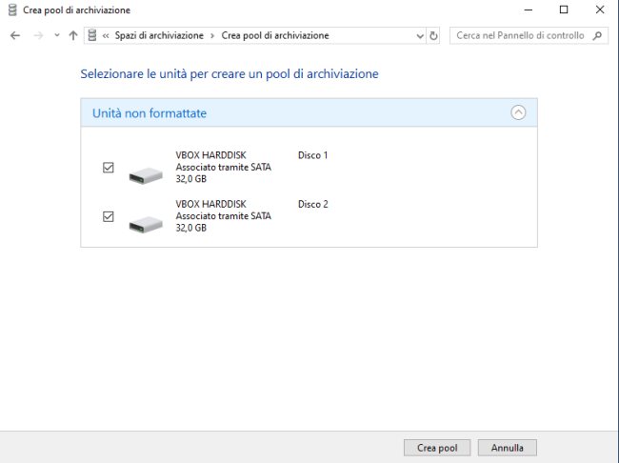The width and height of the screenshot is (619, 463).
Task: Collapse the 'Unità non formattate' section
Action: pyautogui.click(x=518, y=112)
